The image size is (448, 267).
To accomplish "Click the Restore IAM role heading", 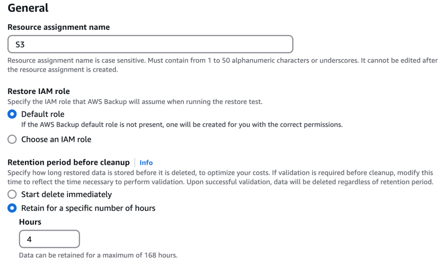I will pyautogui.click(x=39, y=91).
